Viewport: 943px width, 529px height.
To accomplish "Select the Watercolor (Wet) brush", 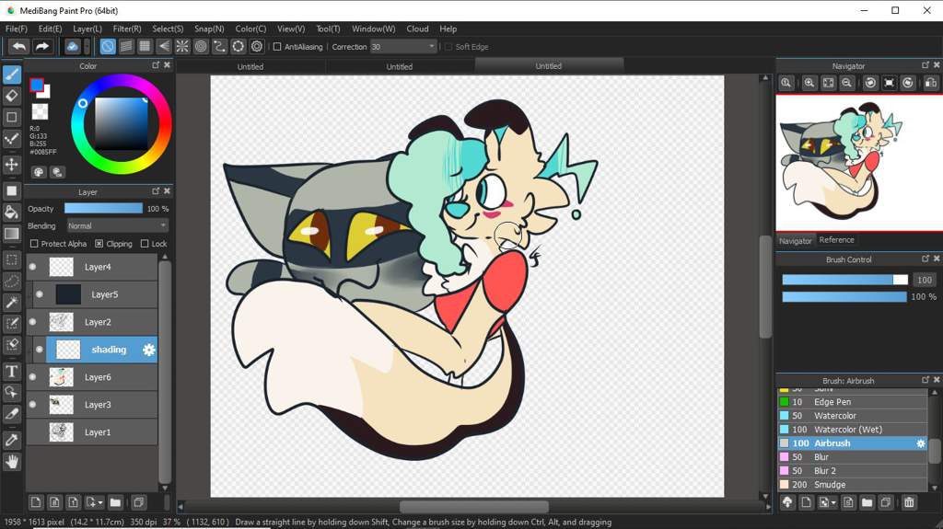I will 853,430.
